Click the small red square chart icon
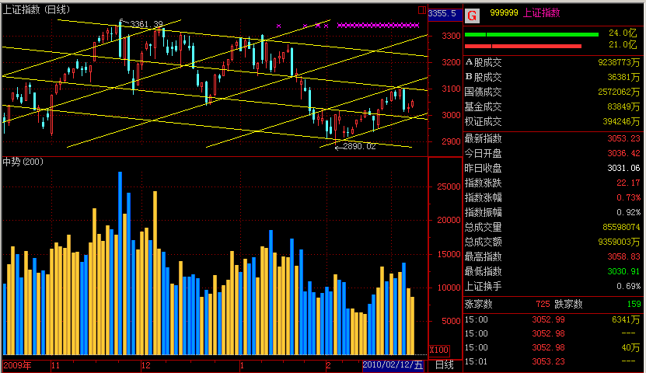The image size is (646, 373). pyautogui.click(x=422, y=10)
